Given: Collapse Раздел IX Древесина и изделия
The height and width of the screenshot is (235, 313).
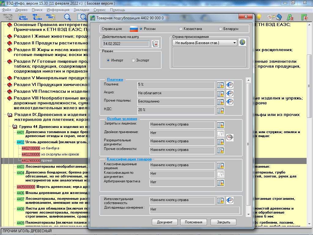Looking at the screenshot, I should point(10,115).
